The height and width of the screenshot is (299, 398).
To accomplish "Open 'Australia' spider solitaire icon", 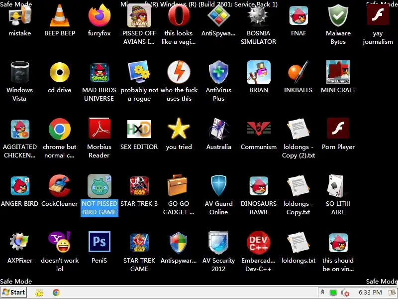I will click(x=218, y=129).
